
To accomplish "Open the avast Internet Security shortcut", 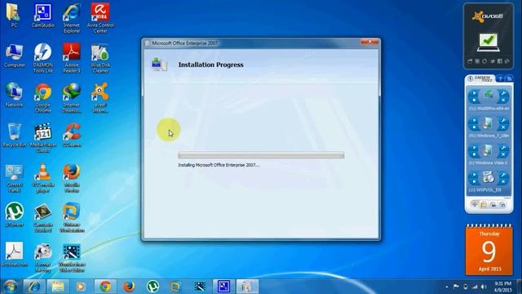I will pyautogui.click(x=100, y=98).
